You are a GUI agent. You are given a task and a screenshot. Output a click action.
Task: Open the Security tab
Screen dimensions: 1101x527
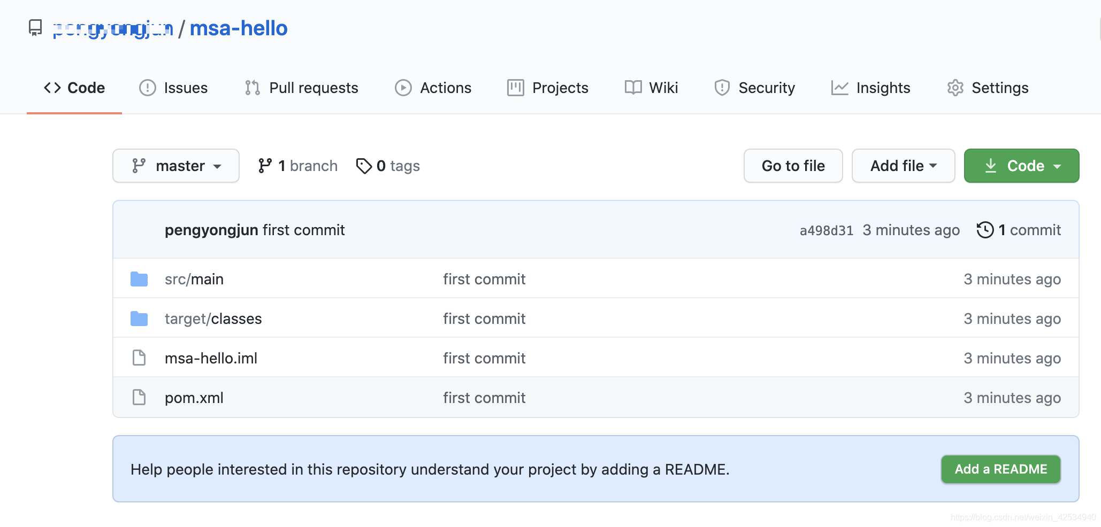click(755, 88)
